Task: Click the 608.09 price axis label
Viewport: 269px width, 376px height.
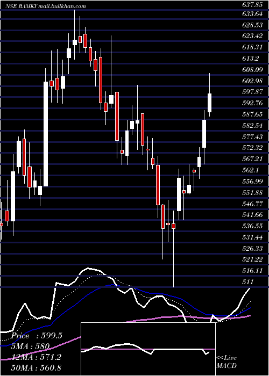Action: pyautogui.click(x=252, y=70)
